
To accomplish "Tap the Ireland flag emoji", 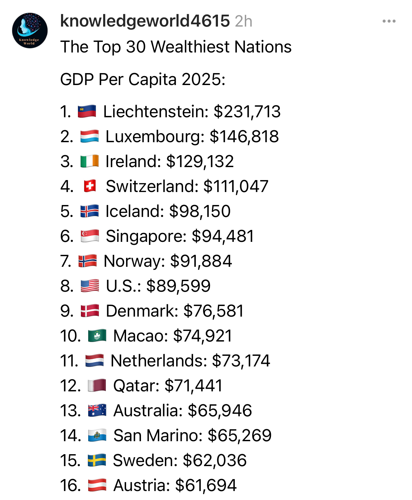I will tap(90, 161).
